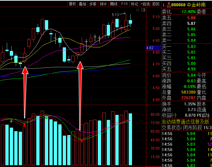
Task: Click the 标记 mark button
Action: click(x=134, y=4)
